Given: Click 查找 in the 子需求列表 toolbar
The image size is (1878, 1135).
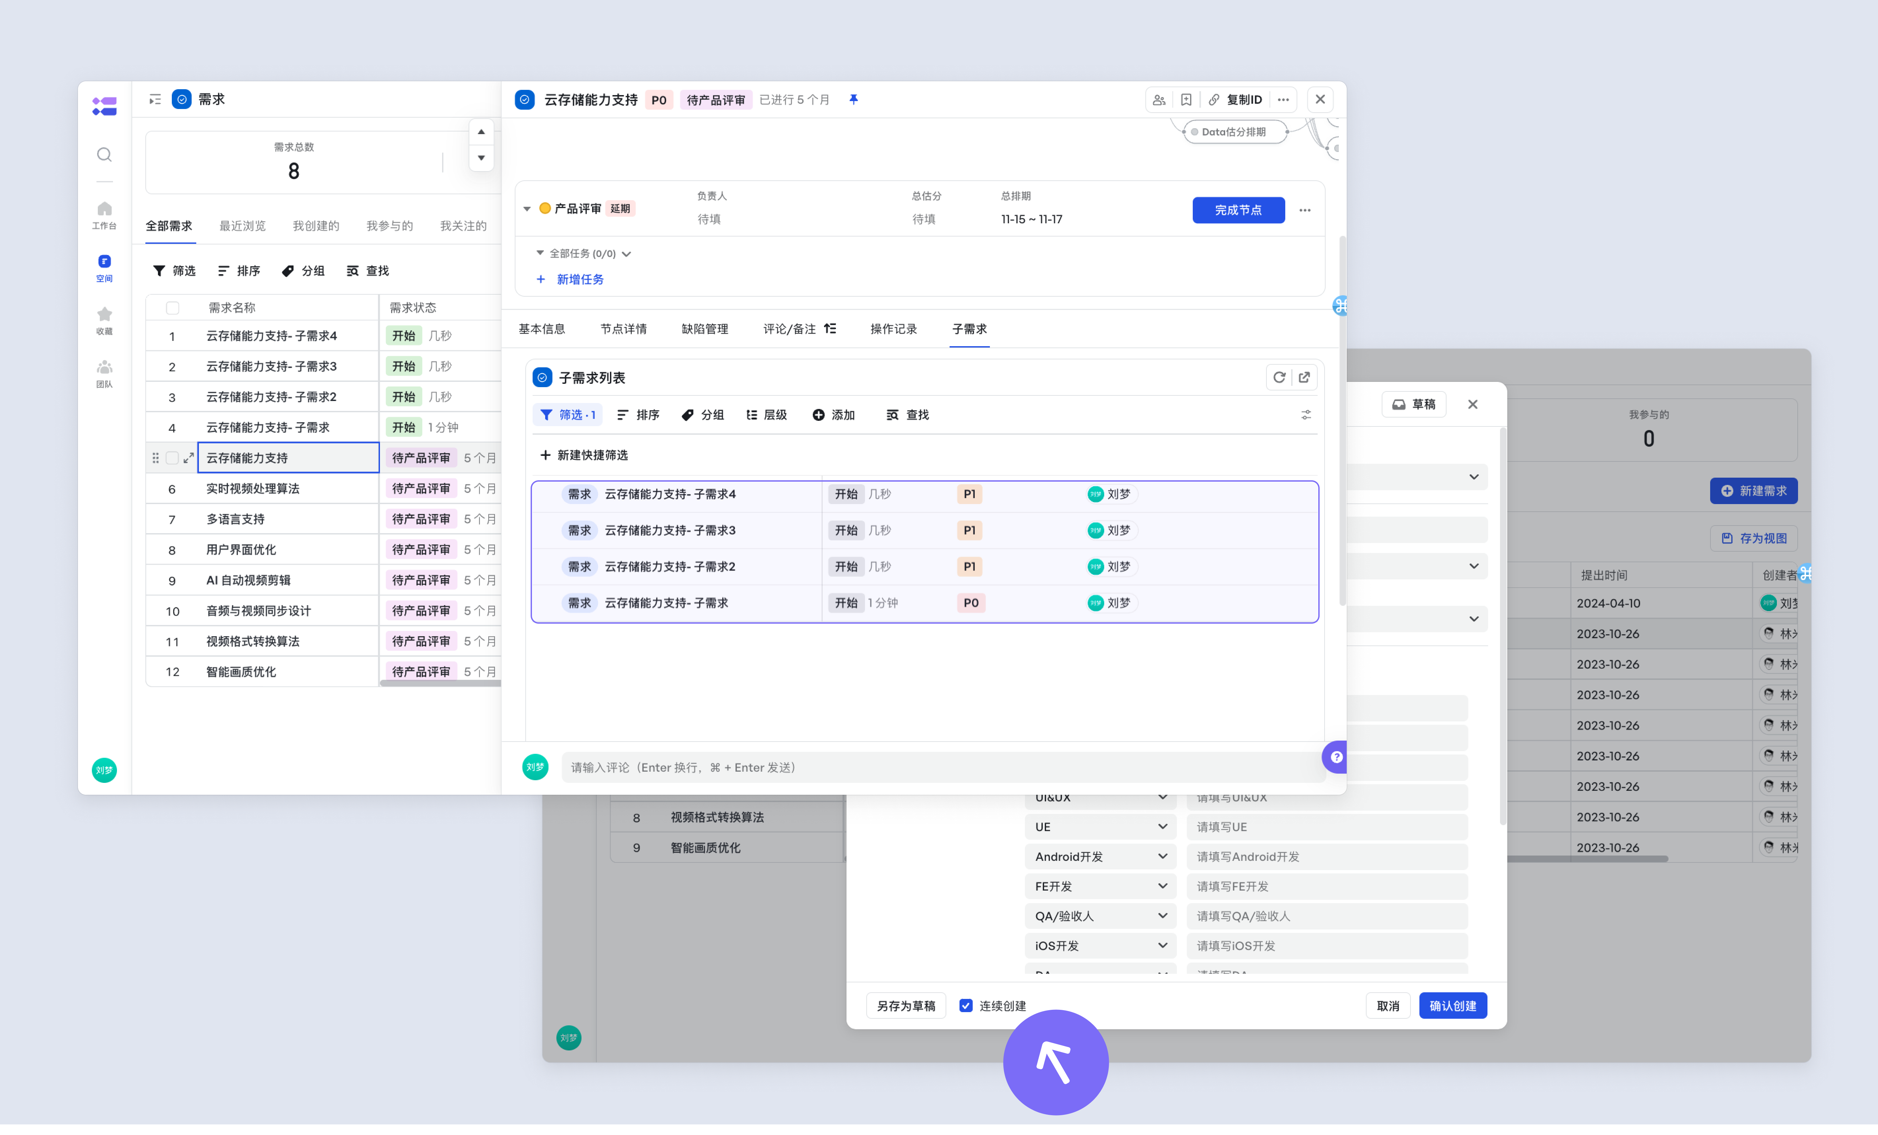Looking at the screenshot, I should coord(908,415).
